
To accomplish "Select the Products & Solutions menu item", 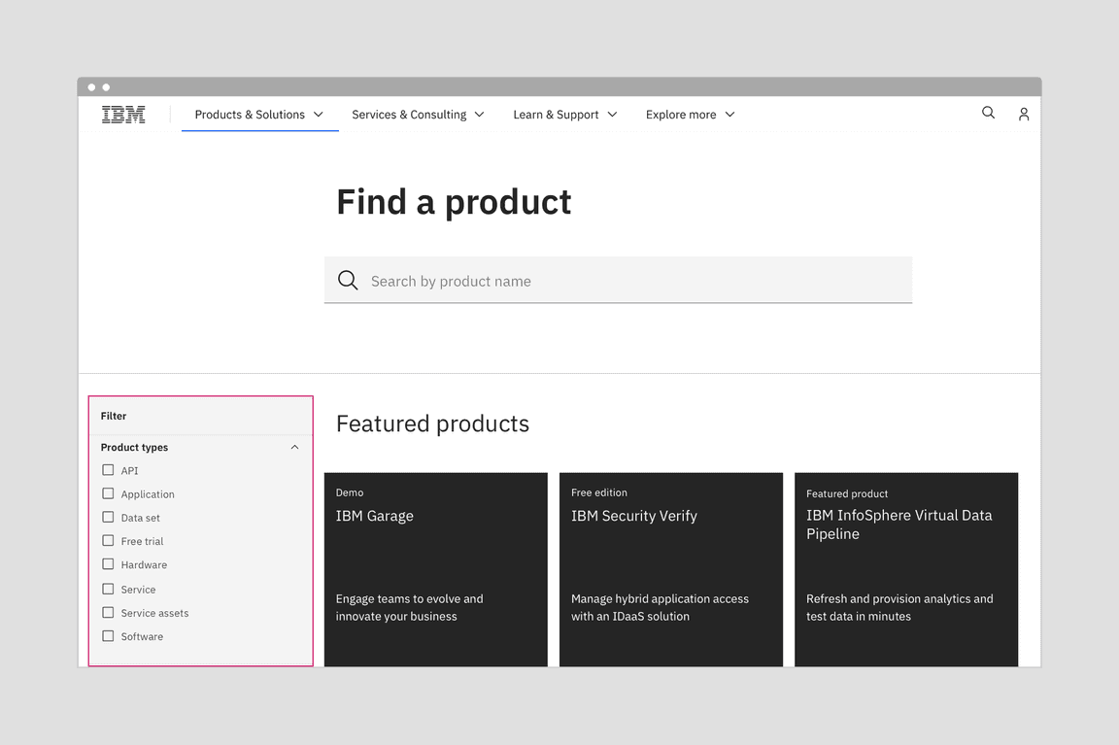I will tap(249, 114).
